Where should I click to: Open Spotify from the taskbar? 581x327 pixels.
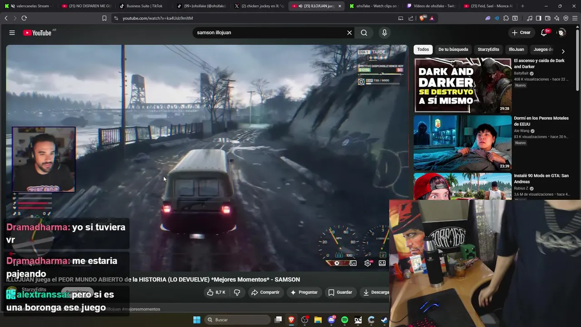coord(345,320)
